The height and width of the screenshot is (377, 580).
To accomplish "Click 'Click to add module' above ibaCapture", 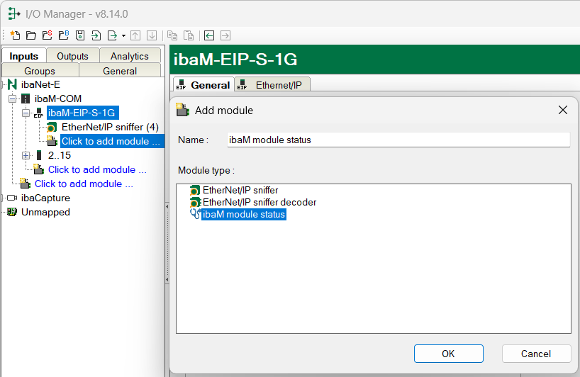I will 84,184.
